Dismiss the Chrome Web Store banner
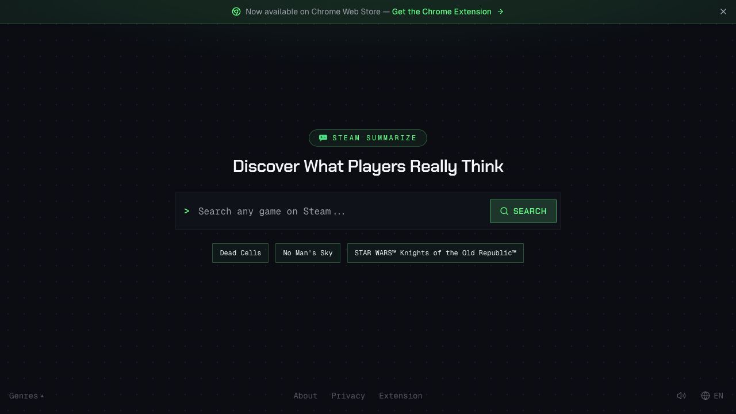Screen dimensions: 736x414 723,11
